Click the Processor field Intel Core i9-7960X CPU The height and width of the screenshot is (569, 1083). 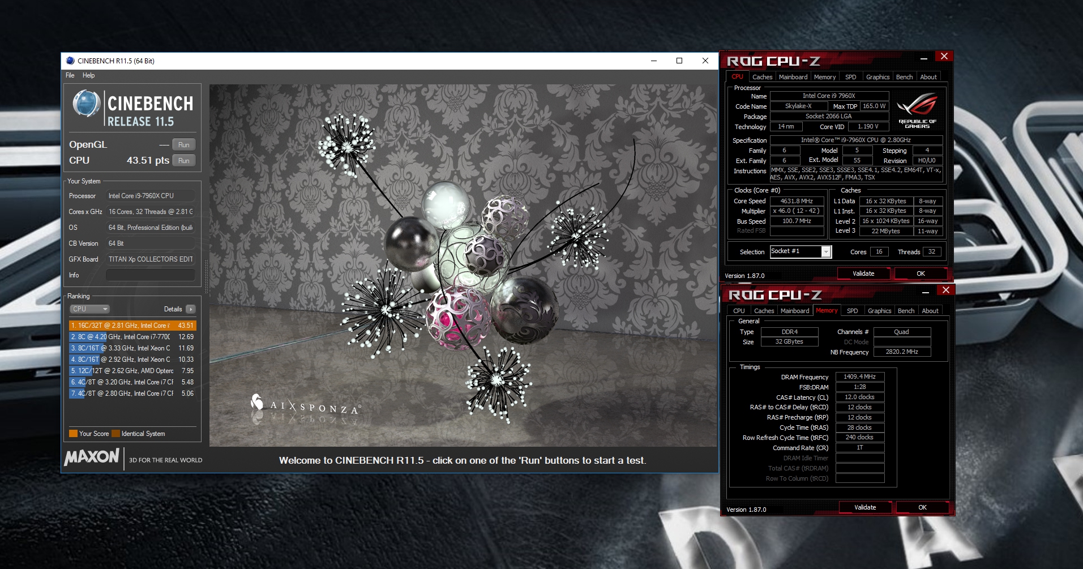tap(151, 196)
